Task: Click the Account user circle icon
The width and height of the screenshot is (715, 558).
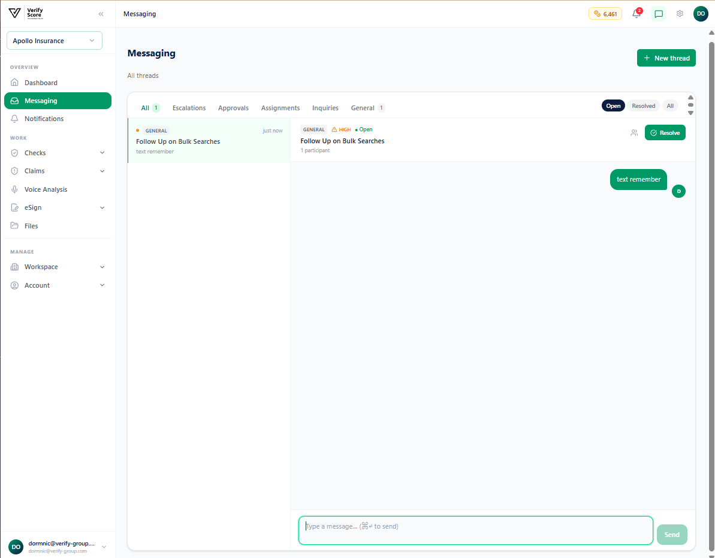Action: [x=14, y=285]
